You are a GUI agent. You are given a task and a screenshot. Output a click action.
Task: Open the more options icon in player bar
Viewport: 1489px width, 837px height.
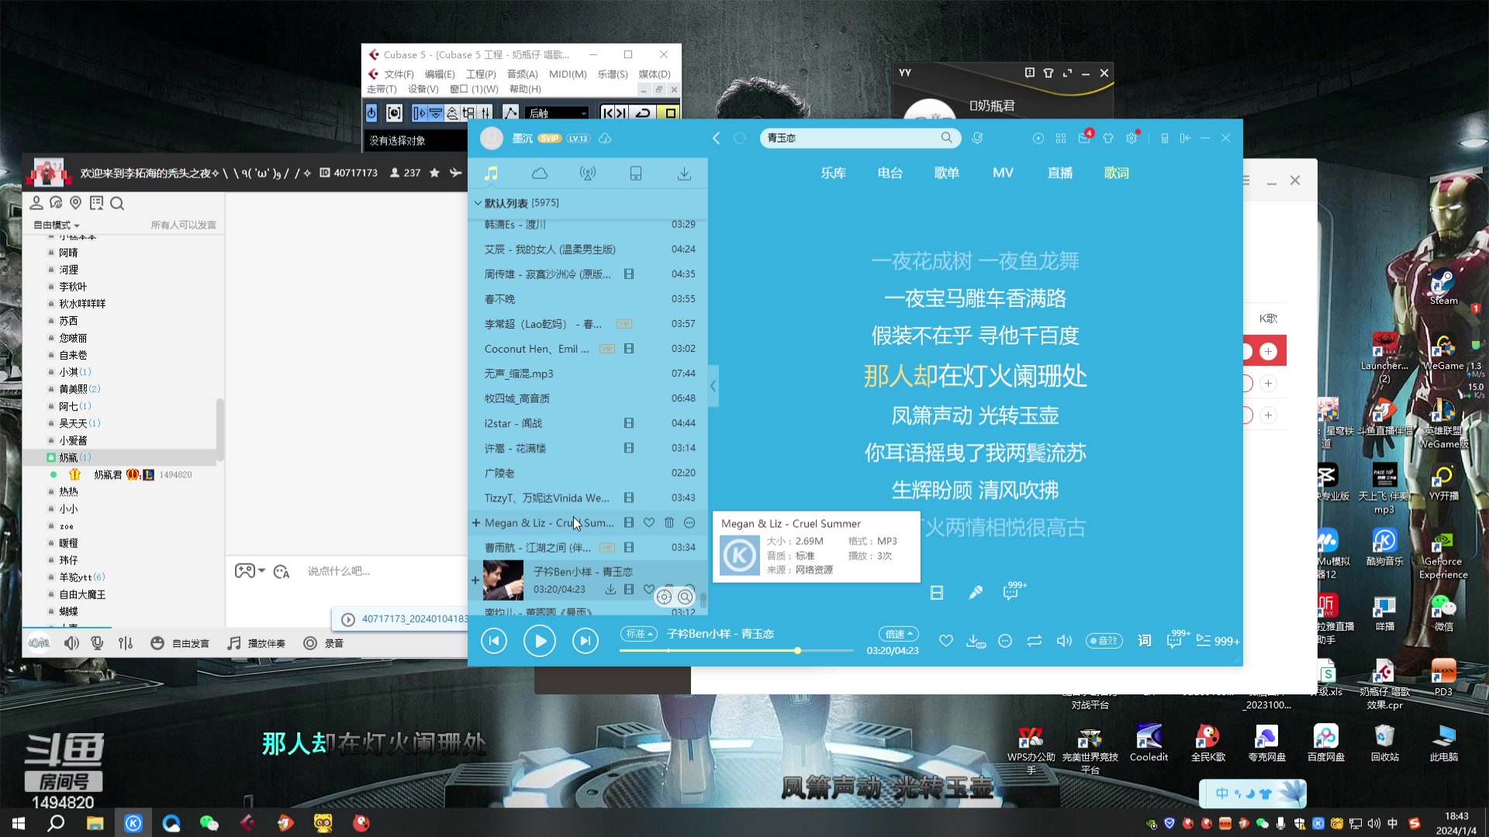click(x=1005, y=641)
